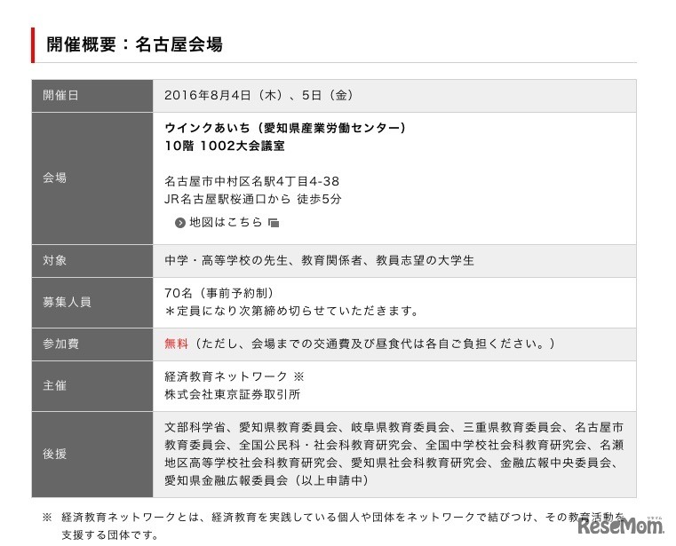This screenshot has width=676, height=546.
Task: Click the capacity text 70名（事前予約制）
Action: (220, 294)
